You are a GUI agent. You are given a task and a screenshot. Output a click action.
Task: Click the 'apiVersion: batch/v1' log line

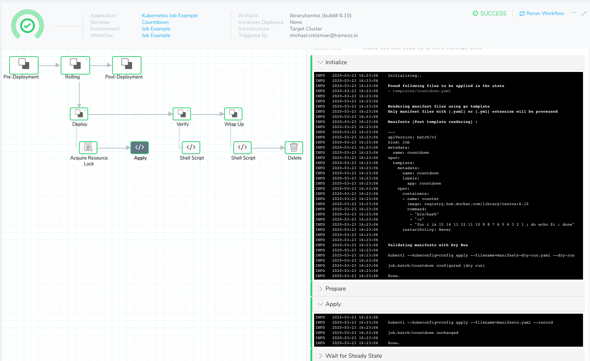click(412, 137)
